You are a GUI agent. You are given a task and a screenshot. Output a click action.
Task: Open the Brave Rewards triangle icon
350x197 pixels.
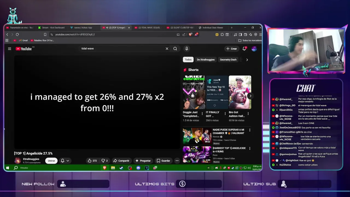click(x=196, y=34)
